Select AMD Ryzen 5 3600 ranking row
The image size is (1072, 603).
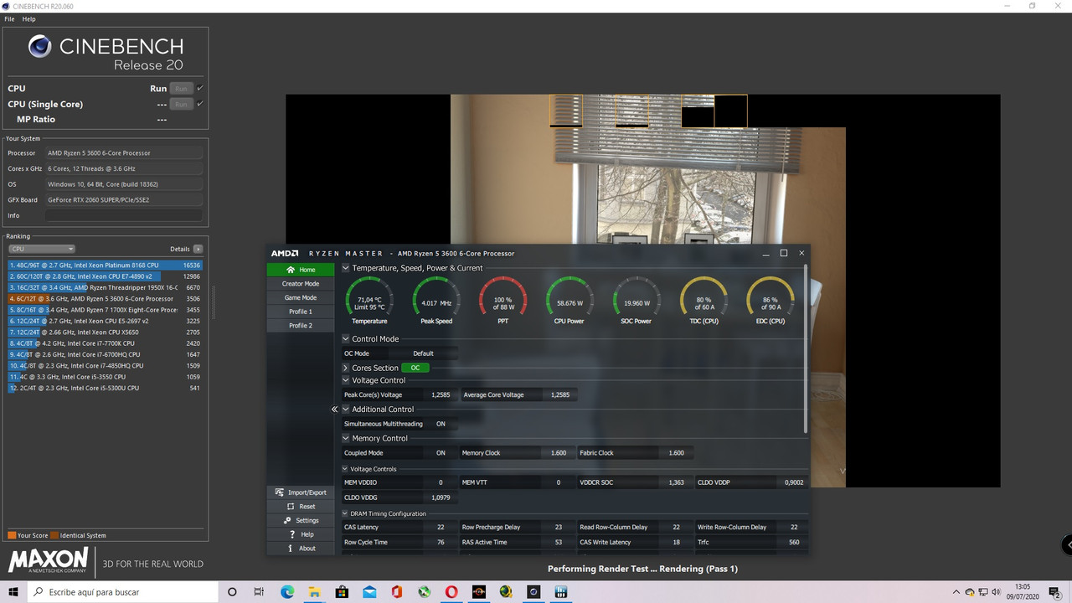pyautogui.click(x=106, y=298)
